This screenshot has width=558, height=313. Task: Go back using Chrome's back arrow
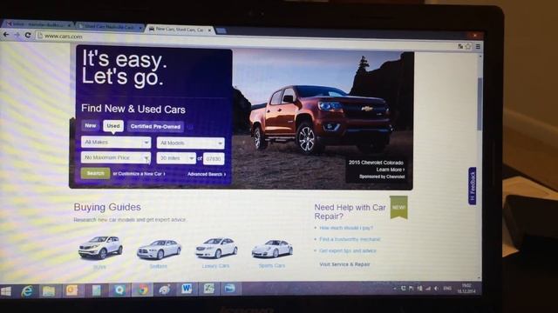click(x=6, y=35)
